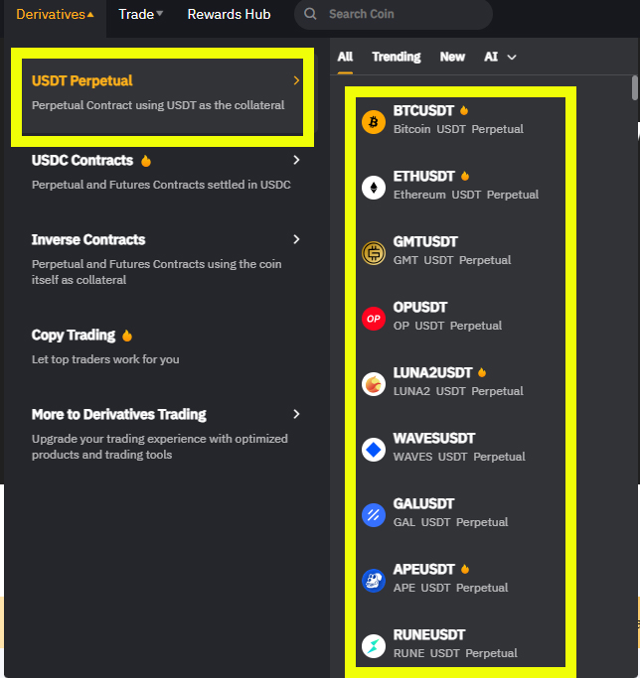
Task: Click the GMT coin icon
Action: pos(374,253)
